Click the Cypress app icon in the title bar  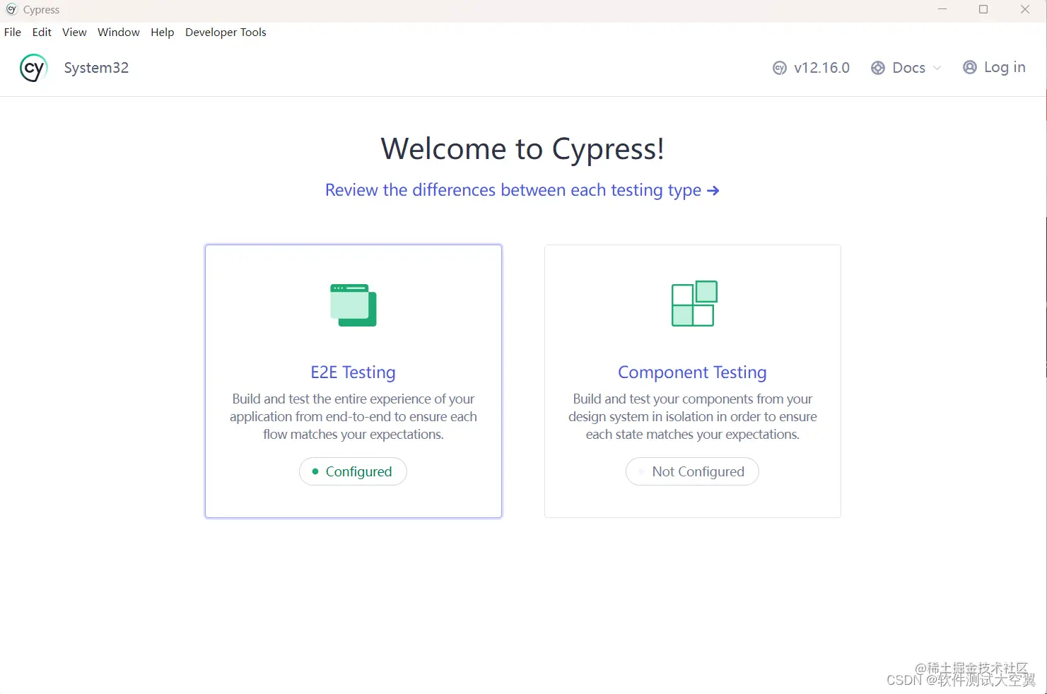[11, 9]
